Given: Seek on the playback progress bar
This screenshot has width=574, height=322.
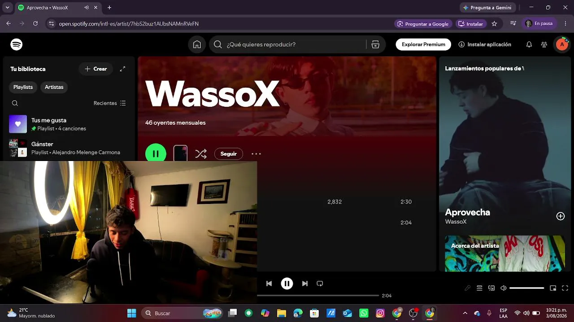Looking at the screenshot, I should coord(318,296).
